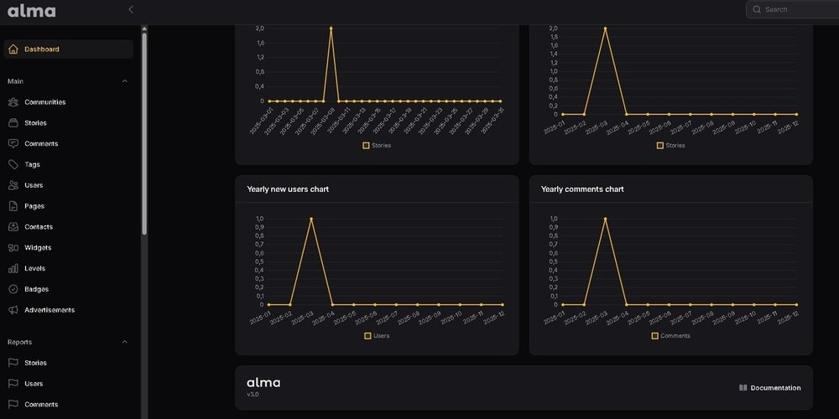839x419 pixels.
Task: Click the Widgets sidebar icon
Action: (13, 248)
